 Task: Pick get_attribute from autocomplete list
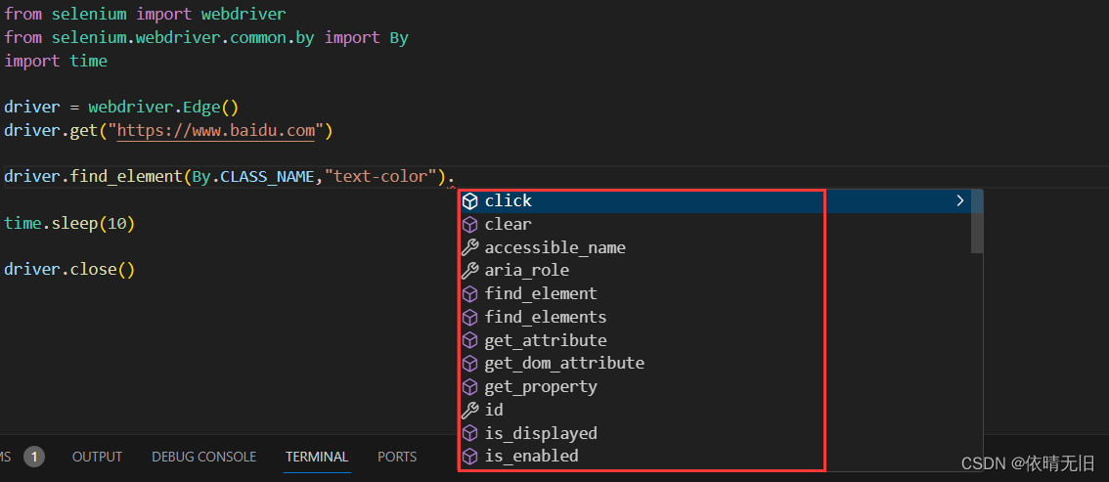coord(715,340)
